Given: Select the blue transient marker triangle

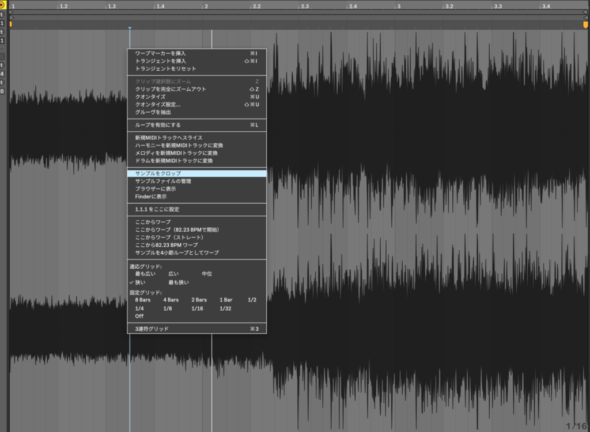Looking at the screenshot, I should click(130, 28).
